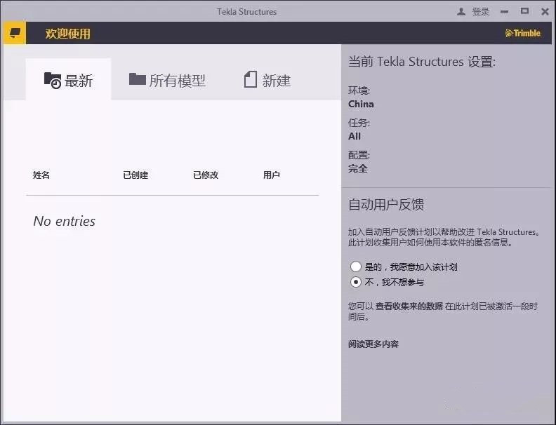Close the Tekla Structures window
This screenshot has width=556, height=425.
tap(545, 12)
